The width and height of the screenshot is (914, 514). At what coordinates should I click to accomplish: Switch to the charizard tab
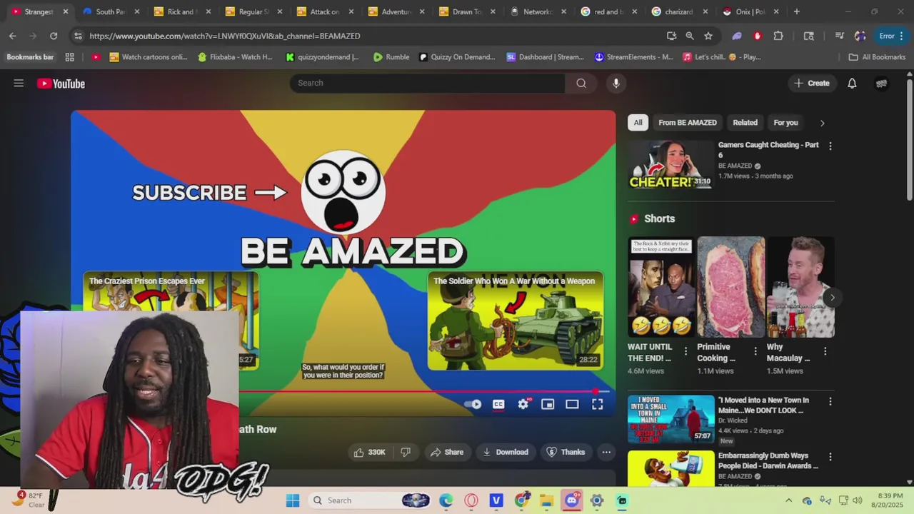pos(678,11)
